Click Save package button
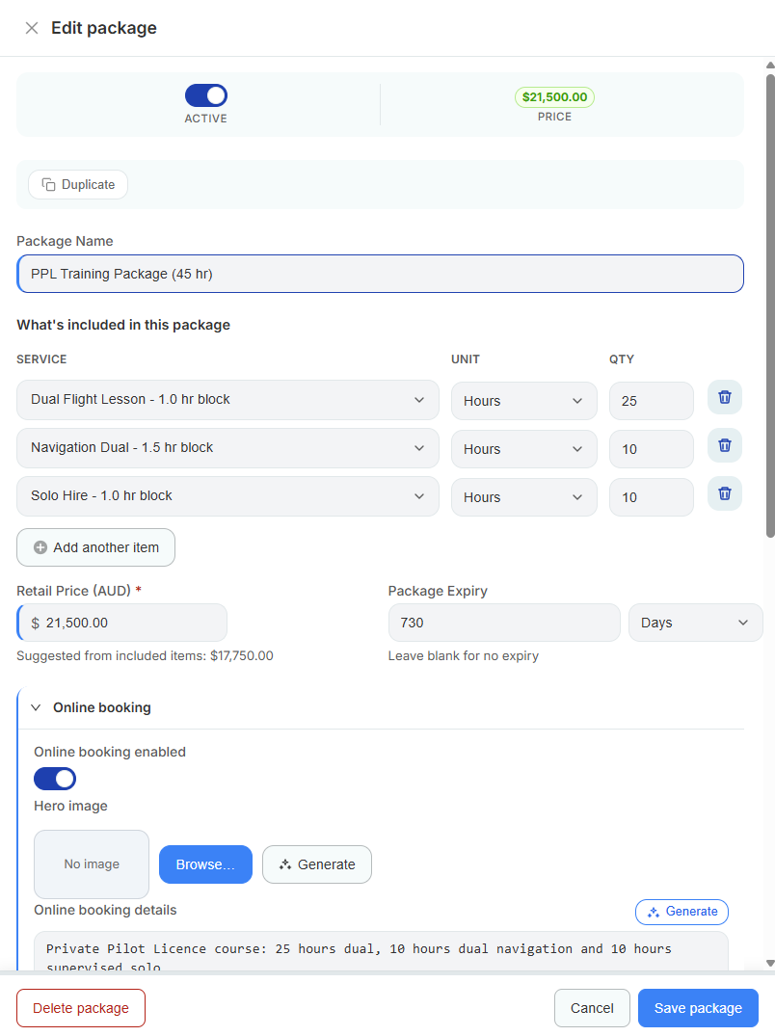This screenshot has width=775, height=1036. tap(698, 1008)
